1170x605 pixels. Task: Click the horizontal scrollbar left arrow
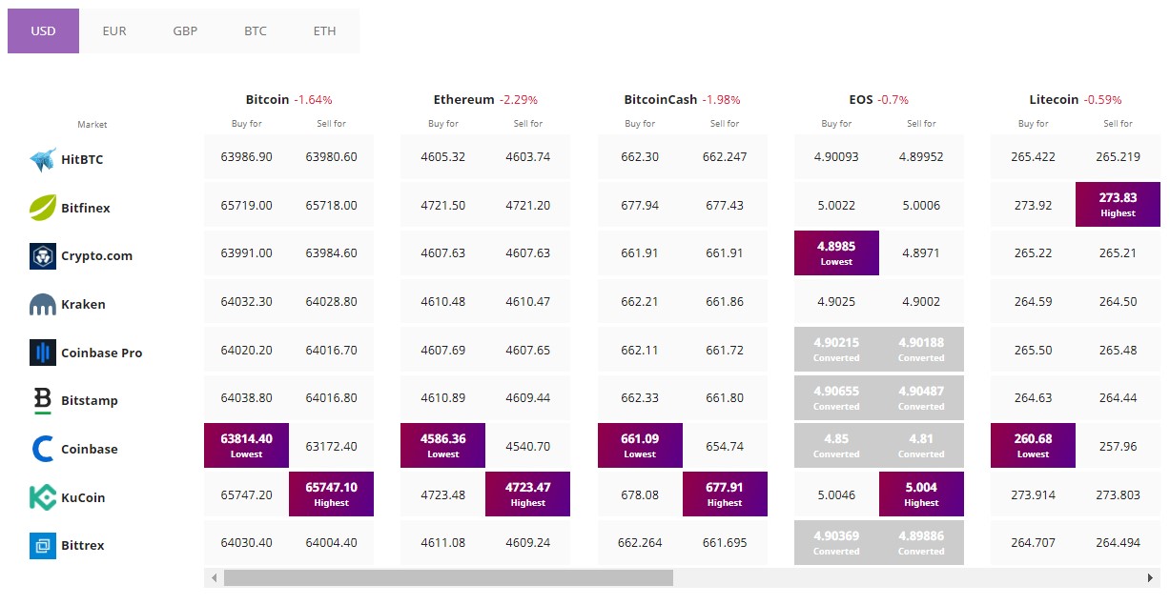coord(214,577)
